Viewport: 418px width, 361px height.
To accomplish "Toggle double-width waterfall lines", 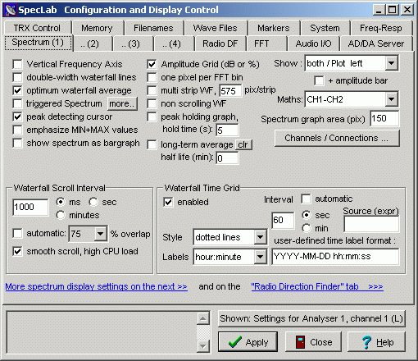I will [17, 77].
